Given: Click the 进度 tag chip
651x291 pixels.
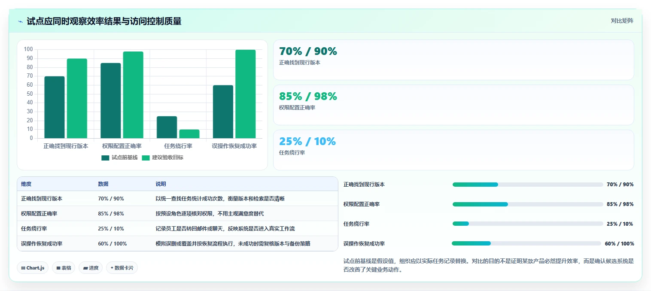Looking at the screenshot, I should (91, 268).
